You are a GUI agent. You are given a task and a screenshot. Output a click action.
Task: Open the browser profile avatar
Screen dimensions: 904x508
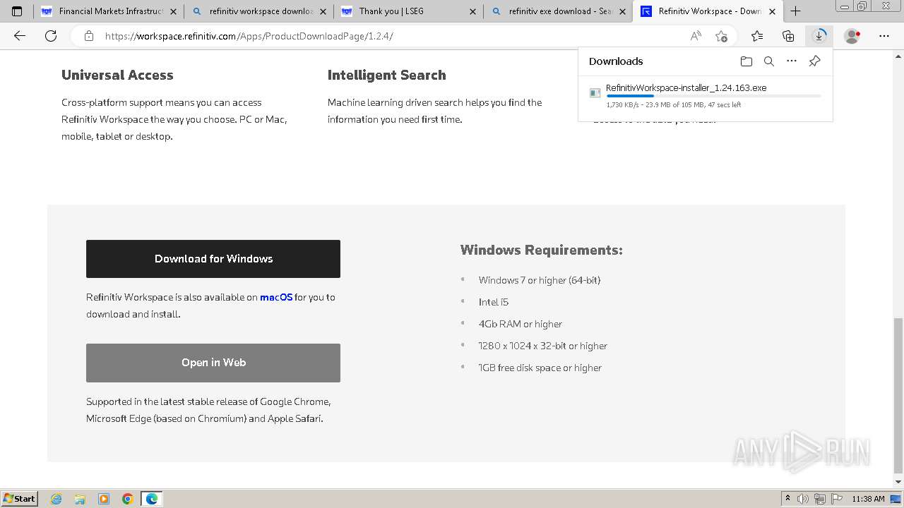tap(852, 36)
